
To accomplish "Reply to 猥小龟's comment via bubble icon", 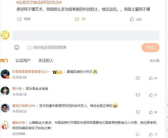I will [x=138, y=95].
